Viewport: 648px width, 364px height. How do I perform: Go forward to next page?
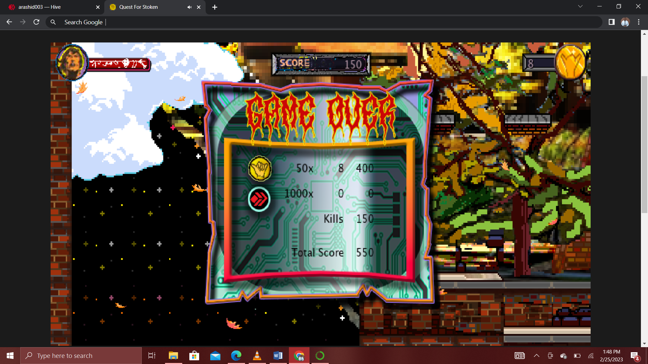(x=23, y=22)
